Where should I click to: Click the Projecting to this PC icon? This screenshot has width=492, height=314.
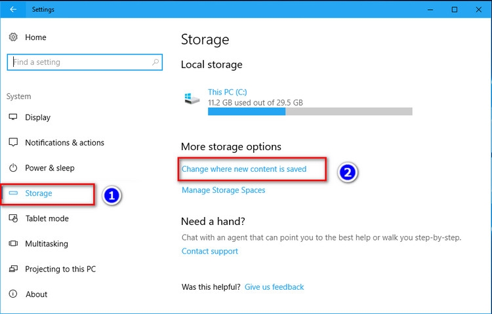(x=13, y=269)
